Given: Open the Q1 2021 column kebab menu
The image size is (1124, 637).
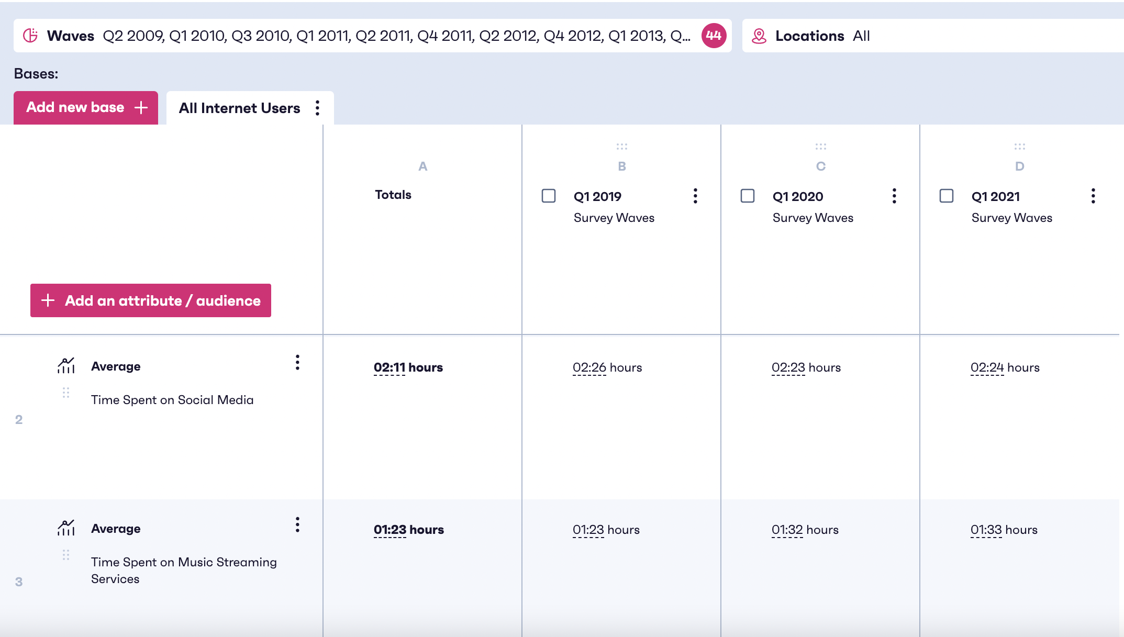Looking at the screenshot, I should pos(1093,196).
